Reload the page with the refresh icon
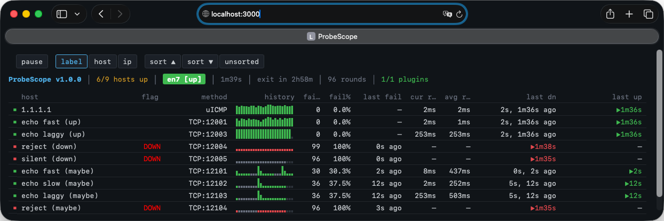The image size is (664, 221). coord(459,14)
